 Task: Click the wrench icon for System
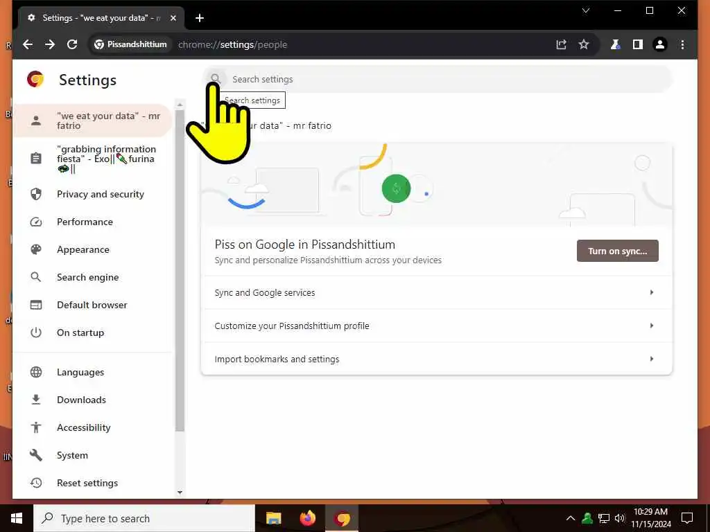(x=36, y=455)
